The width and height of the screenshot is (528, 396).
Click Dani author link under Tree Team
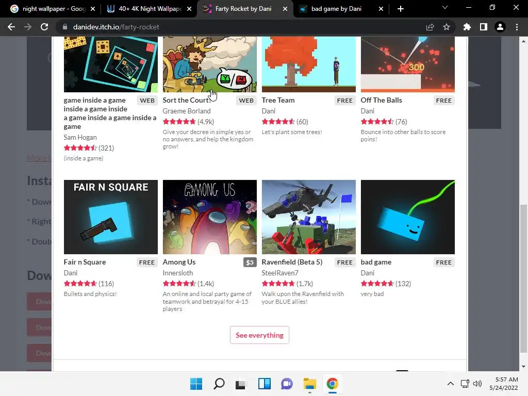268,111
